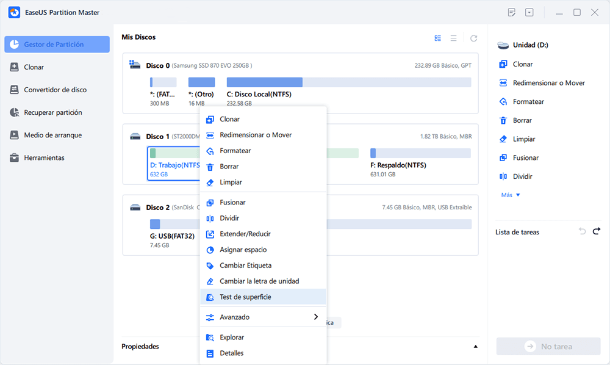Select the 300 MB FAT partition

point(163,82)
